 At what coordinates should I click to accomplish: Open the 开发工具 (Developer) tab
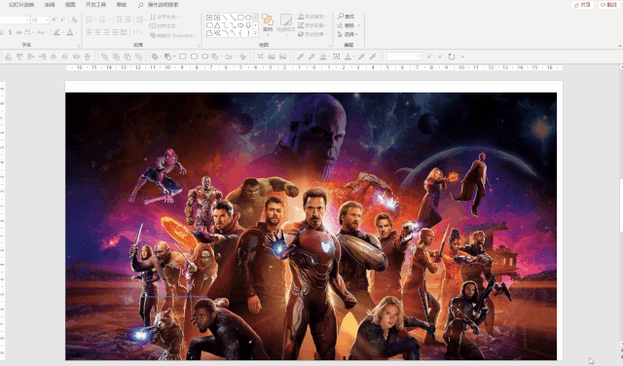pos(95,5)
